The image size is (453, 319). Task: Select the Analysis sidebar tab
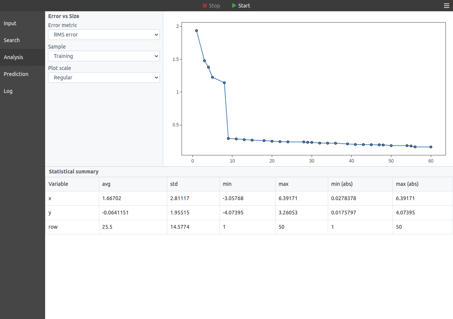tap(14, 57)
